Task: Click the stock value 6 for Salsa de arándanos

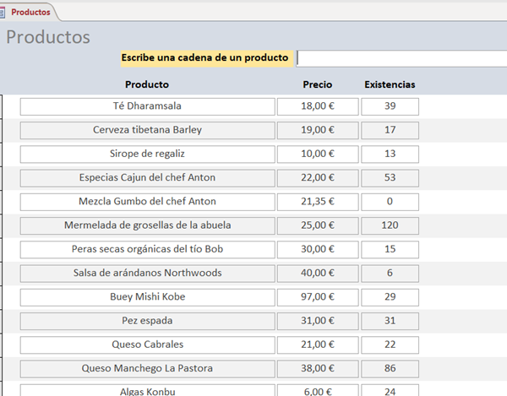Action: (390, 274)
